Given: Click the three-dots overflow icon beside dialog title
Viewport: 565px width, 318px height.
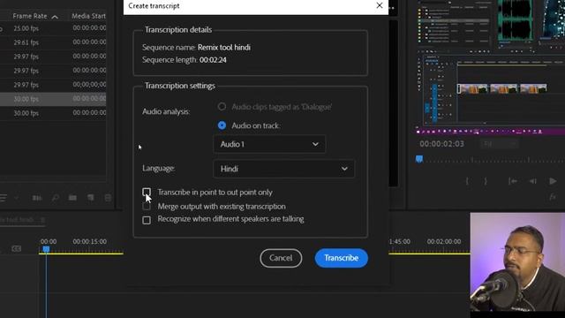Looking at the screenshot, I should coord(392,8).
